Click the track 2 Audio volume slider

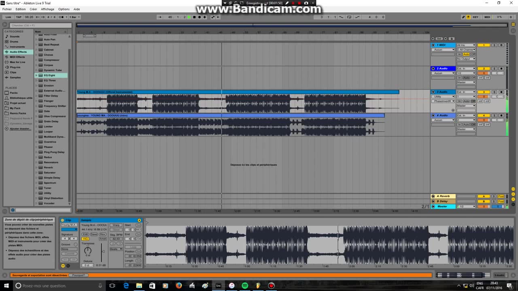[x=484, y=73]
